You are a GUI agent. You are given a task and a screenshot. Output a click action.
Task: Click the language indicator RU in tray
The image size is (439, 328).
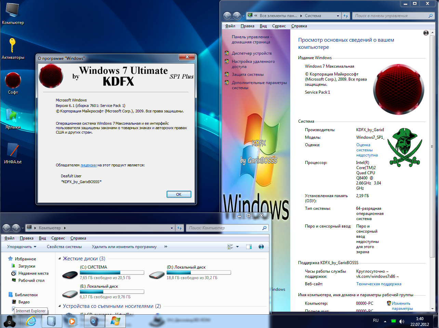[x=376, y=320]
